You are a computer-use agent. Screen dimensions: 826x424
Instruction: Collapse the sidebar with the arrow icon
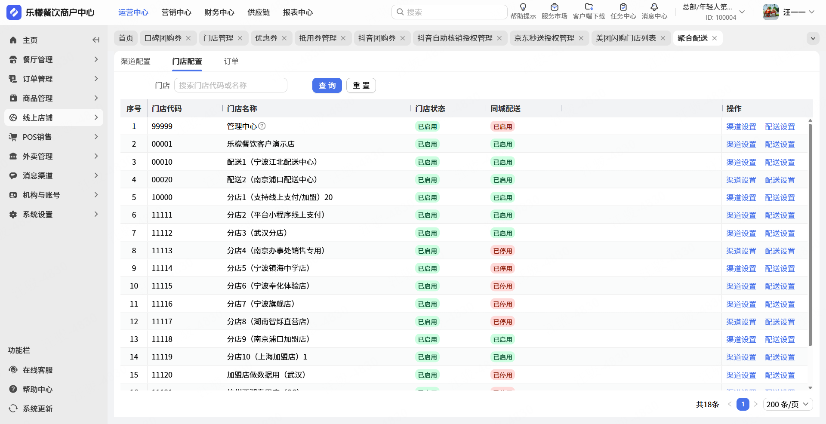click(96, 40)
